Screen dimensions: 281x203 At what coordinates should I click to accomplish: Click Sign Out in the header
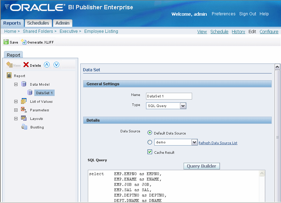pos(248,14)
